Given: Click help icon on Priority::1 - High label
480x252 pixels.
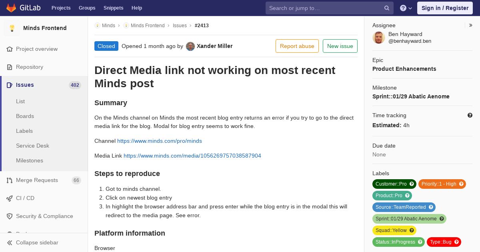Looking at the screenshot, I should [x=461, y=184].
